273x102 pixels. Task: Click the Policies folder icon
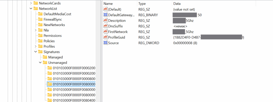click(41, 41)
